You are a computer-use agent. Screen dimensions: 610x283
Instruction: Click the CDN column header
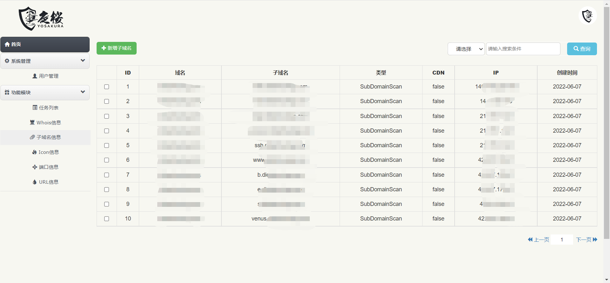[x=438, y=73]
